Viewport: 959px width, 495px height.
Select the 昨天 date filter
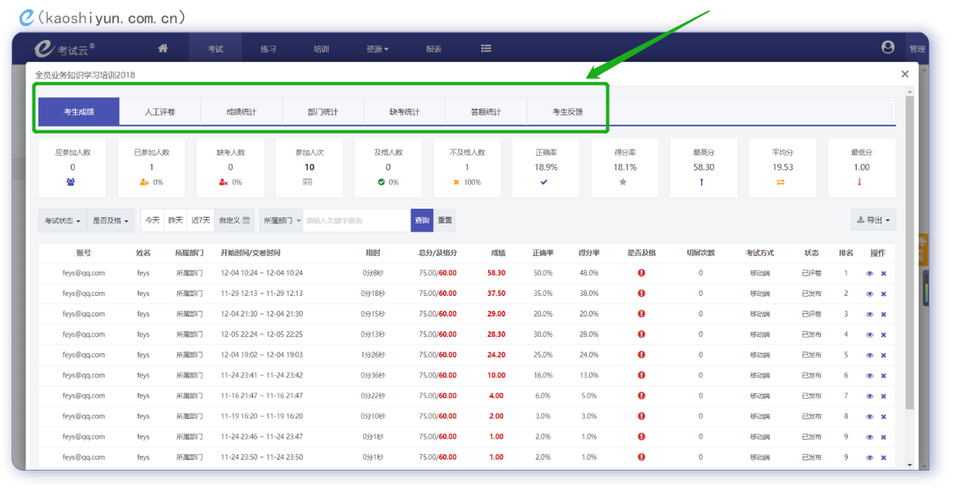(x=175, y=220)
